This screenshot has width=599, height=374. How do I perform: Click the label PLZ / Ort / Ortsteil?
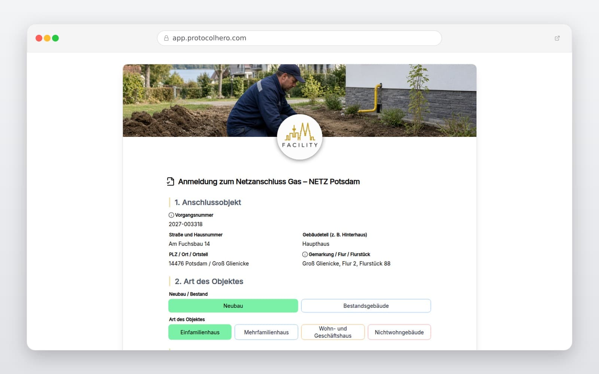click(x=188, y=254)
